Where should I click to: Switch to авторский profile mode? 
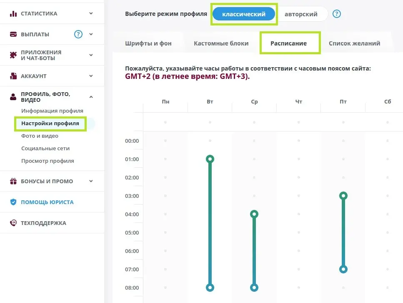[x=301, y=14]
